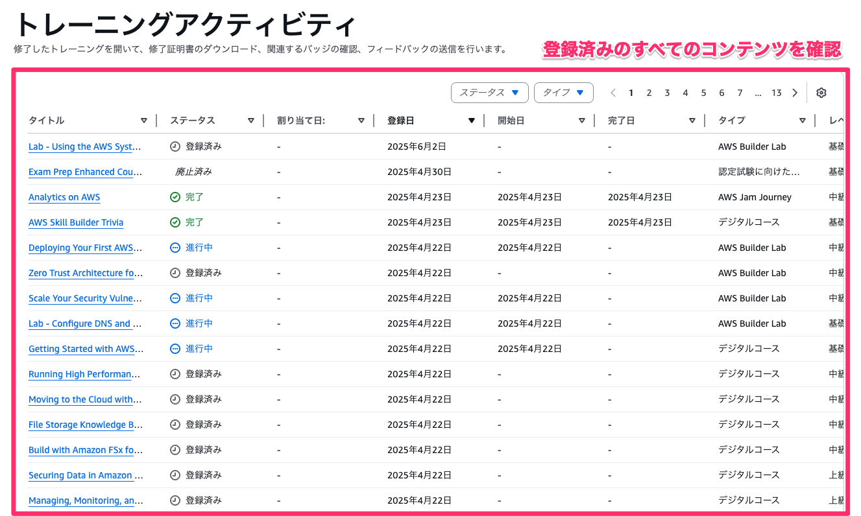Sort by 開始日 column triangle
Viewport: 861px width, 516px height.
coord(582,121)
